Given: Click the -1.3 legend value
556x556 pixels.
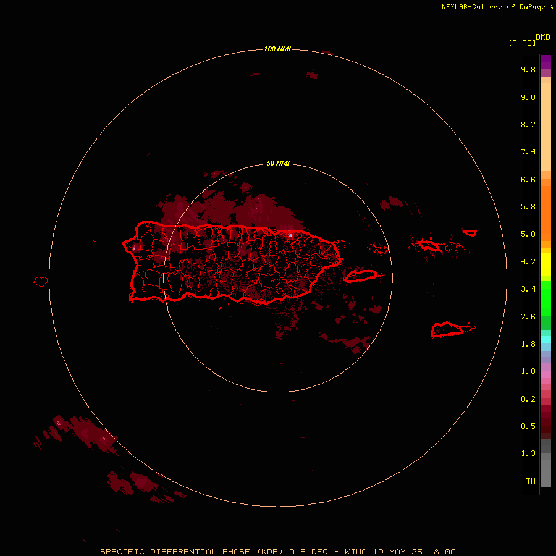Looking at the screenshot, I should click(526, 453).
